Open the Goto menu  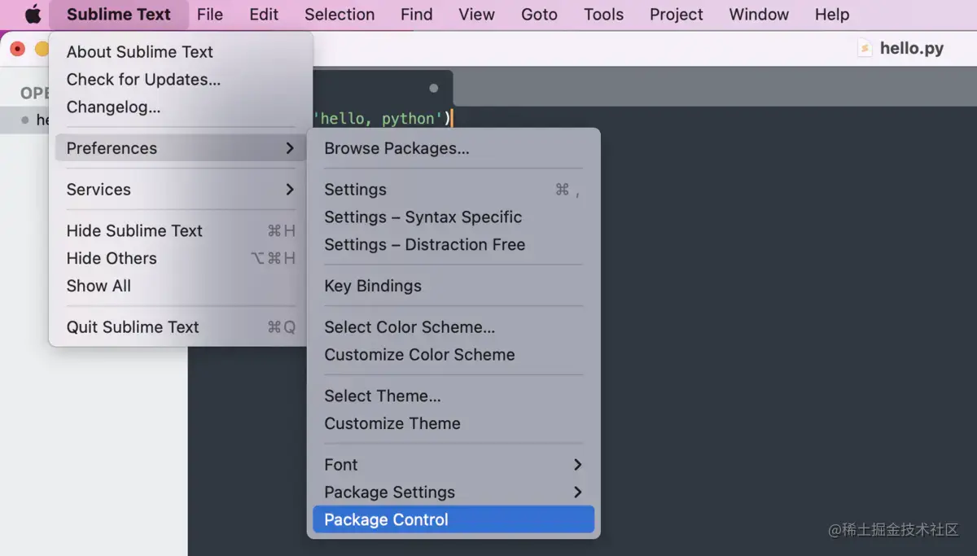click(539, 15)
